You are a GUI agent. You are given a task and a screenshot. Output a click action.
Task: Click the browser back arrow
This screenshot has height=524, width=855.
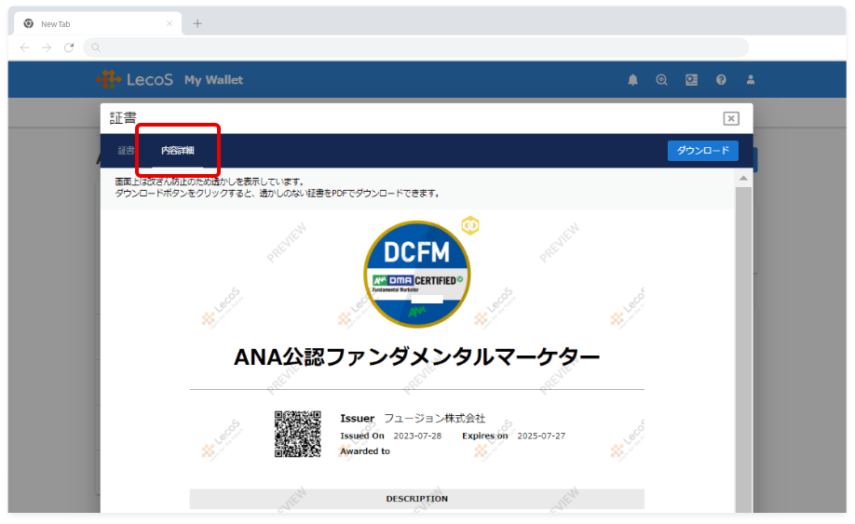coord(24,48)
